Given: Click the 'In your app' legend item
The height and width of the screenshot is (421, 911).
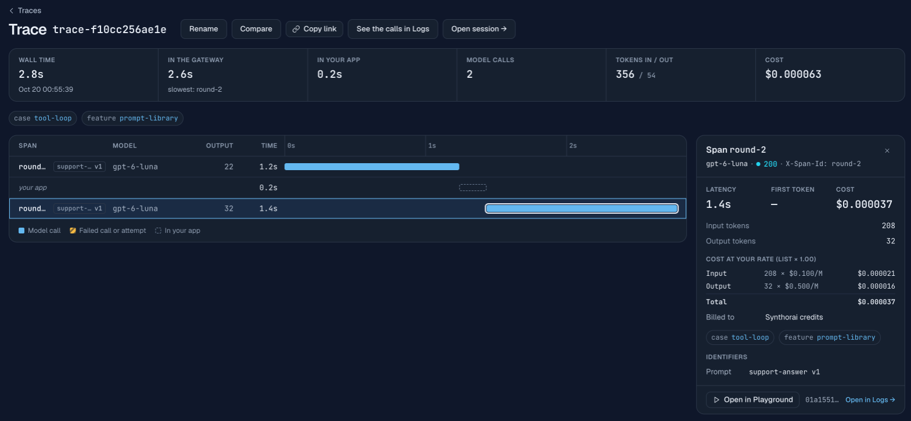Looking at the screenshot, I should [x=178, y=231].
